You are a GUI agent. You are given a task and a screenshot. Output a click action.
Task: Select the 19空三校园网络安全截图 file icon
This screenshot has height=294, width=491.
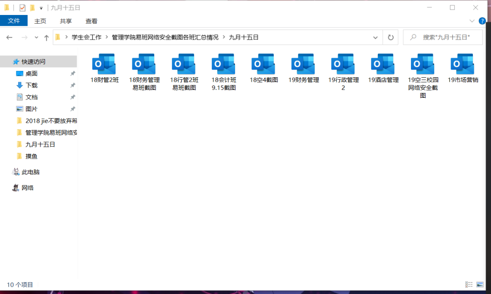tap(423, 65)
